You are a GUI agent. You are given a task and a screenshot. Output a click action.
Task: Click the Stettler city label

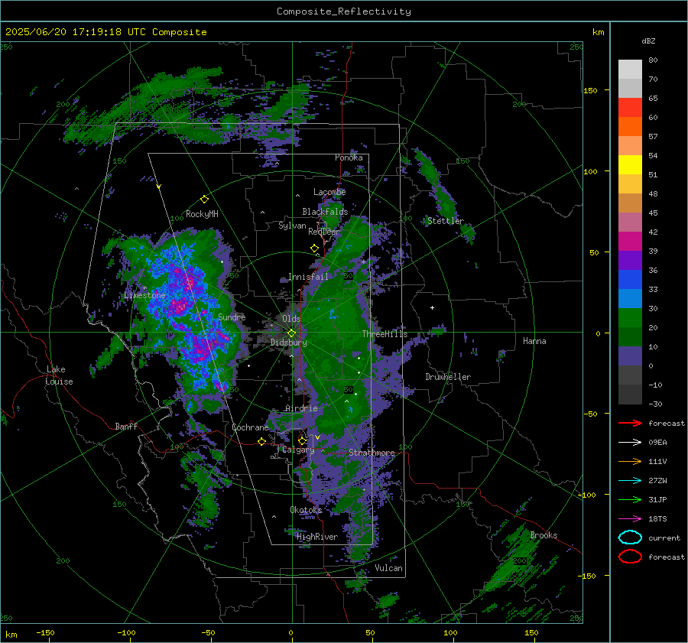pos(446,221)
